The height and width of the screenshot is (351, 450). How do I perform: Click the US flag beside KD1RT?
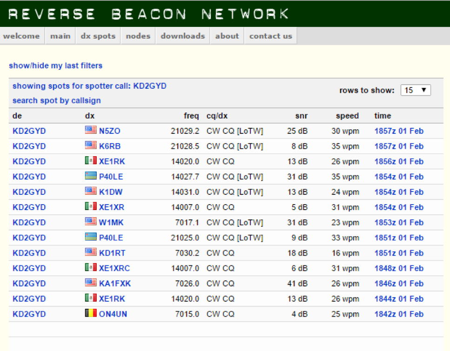point(90,253)
